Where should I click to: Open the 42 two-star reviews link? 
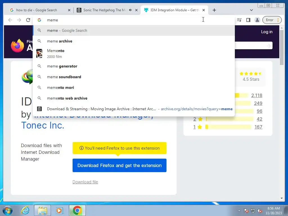tap(259, 119)
